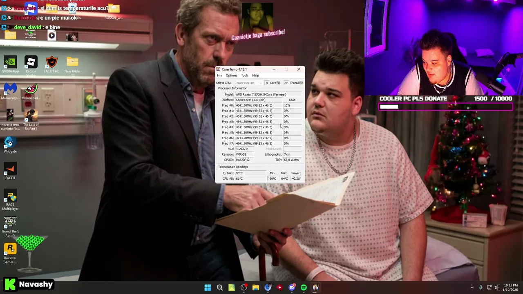The image size is (523, 294).
Task: Open File Explorer from the taskbar
Action: tap(256, 287)
